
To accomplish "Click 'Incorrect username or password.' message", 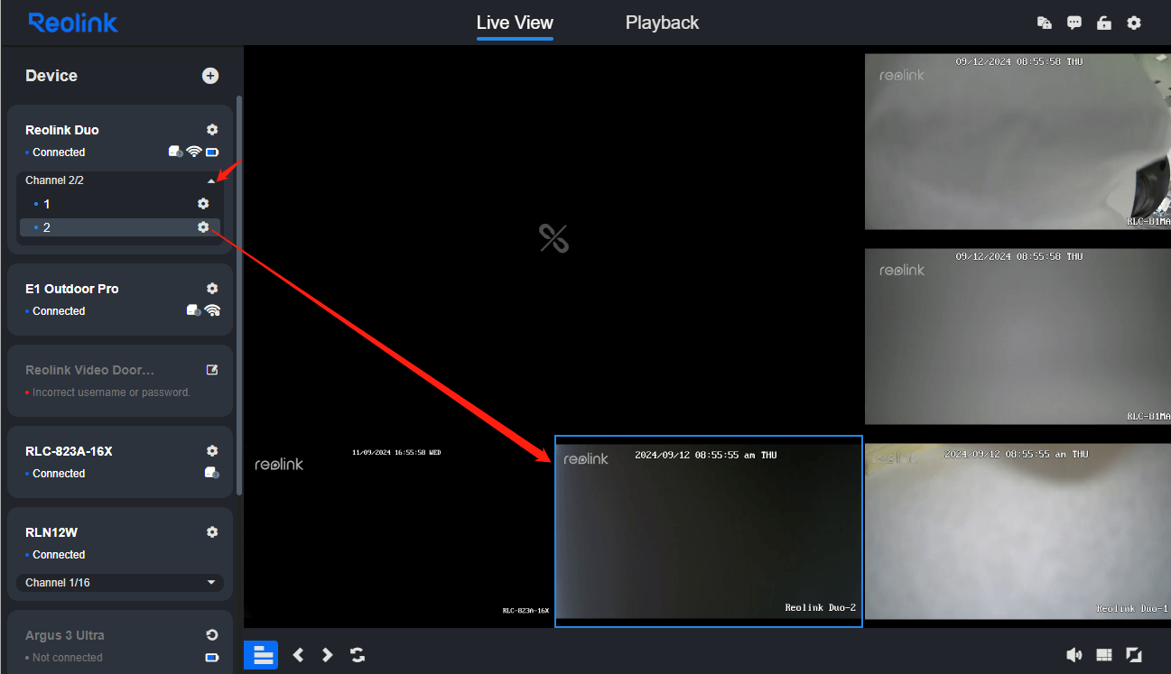I will (x=111, y=392).
